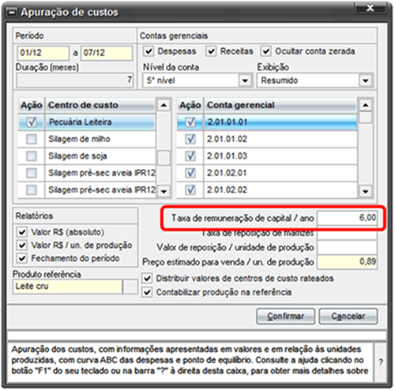Toggle Distribuir valores de centros de custo rateados
395x390 pixels.
147,279
